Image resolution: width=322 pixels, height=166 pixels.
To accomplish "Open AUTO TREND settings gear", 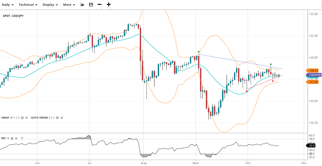I will [x=57, y=118].
